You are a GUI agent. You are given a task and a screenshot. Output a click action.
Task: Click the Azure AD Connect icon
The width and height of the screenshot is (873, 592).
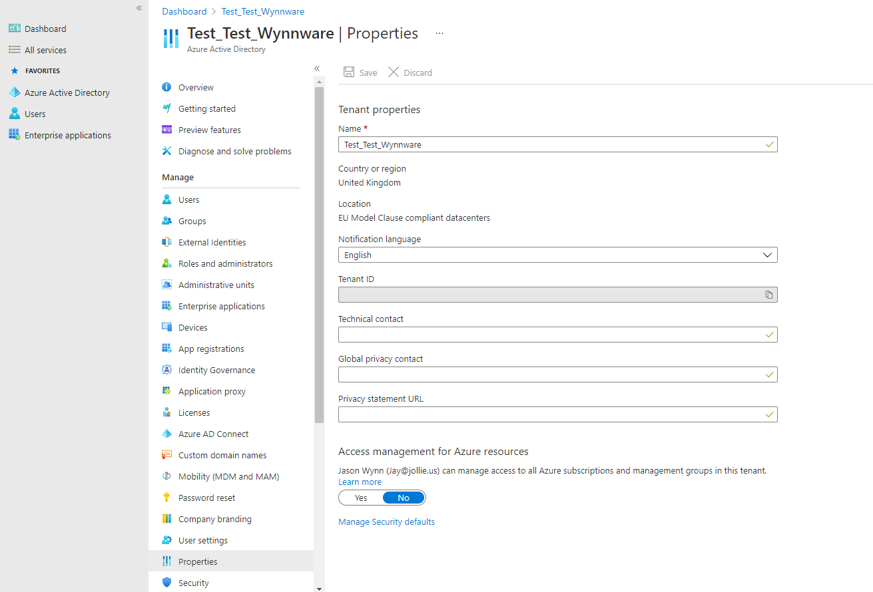(x=166, y=434)
